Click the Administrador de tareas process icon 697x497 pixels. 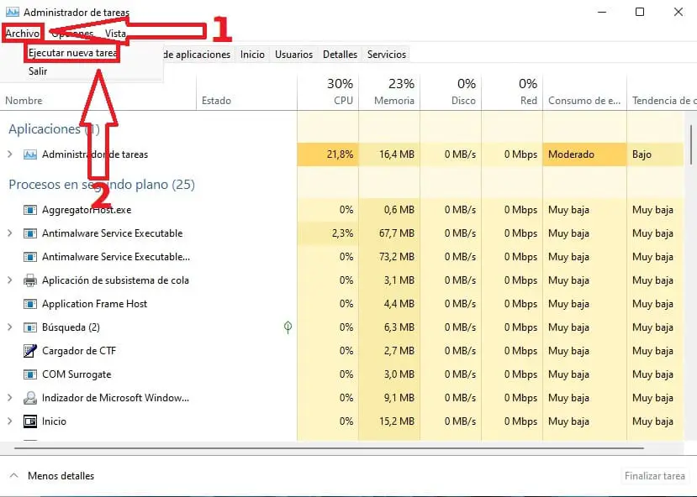30,154
